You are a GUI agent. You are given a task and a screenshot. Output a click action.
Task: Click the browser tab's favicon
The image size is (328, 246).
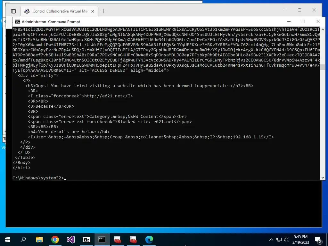[27, 11]
